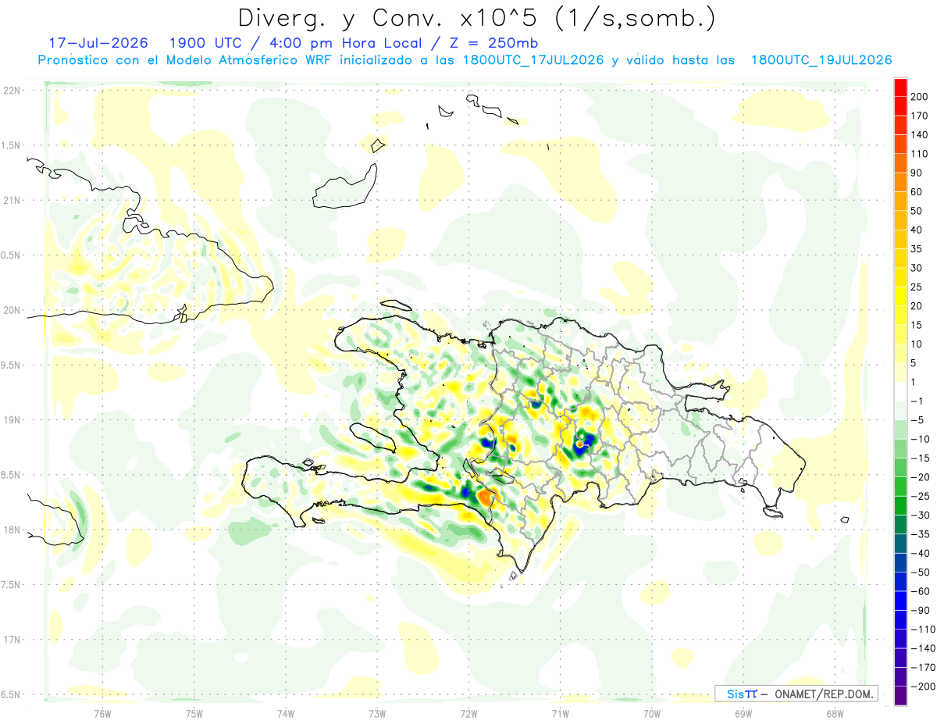
Task: Click the colorbar label '-50'
Action: (920, 572)
